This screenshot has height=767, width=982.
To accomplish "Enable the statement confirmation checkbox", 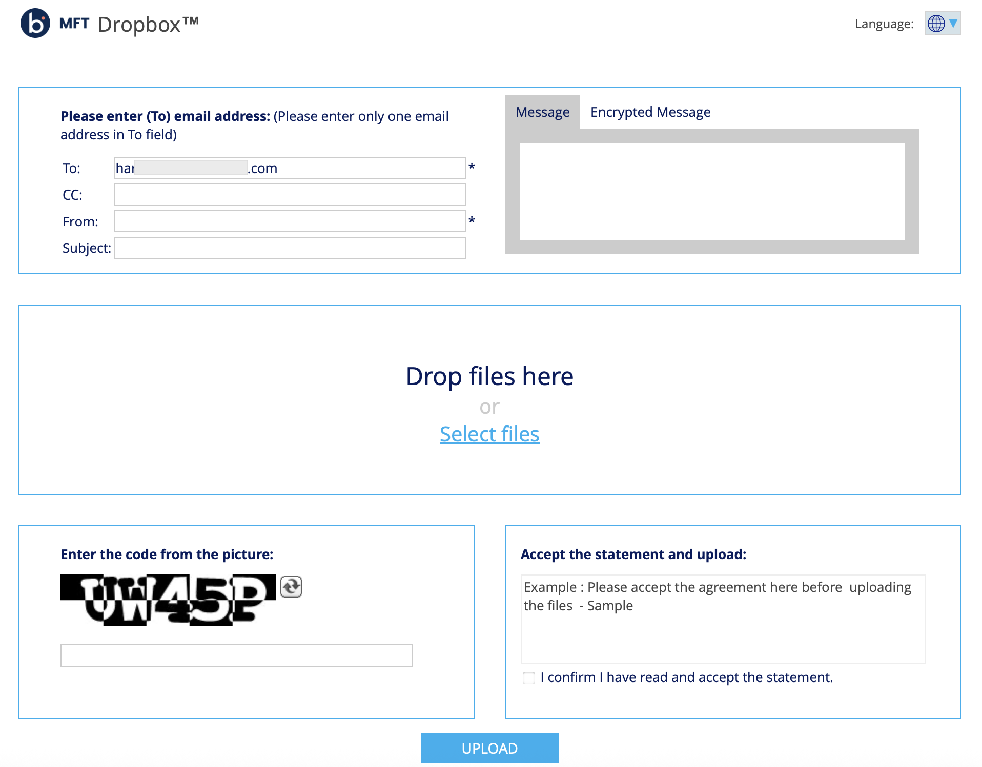I will coord(528,677).
